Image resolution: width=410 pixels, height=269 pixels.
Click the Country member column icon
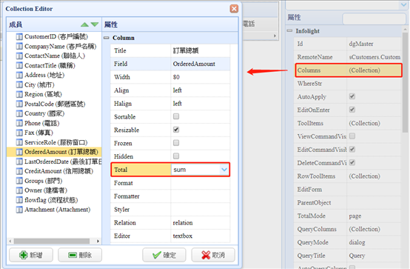click(19, 113)
